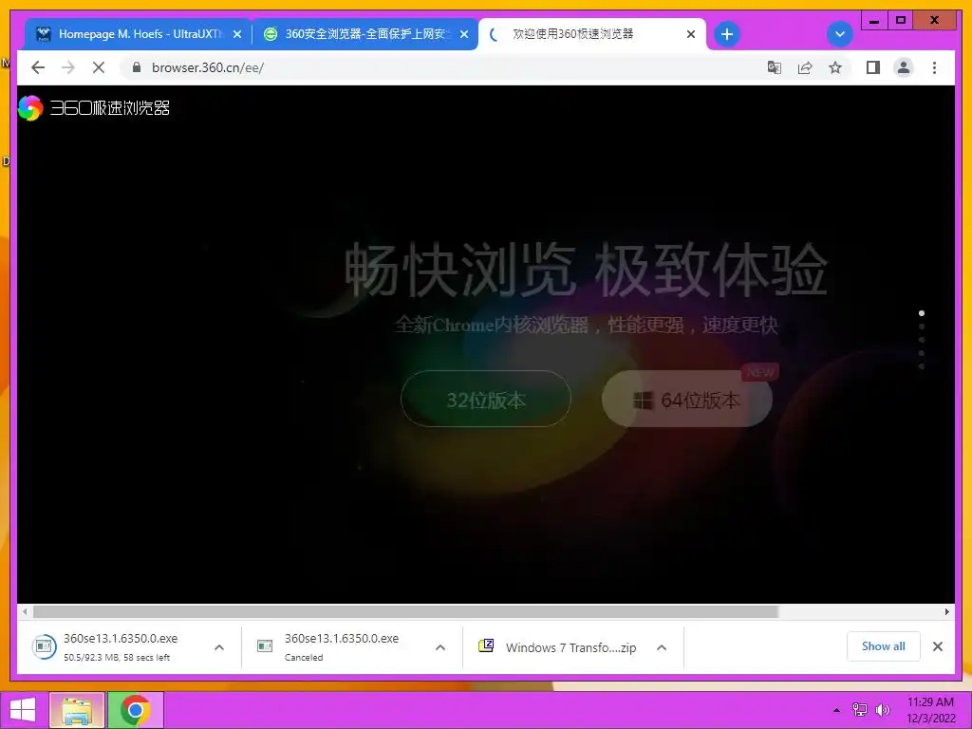Screen dimensions: 972x729
Task: Click the NEW badge on 64位版本
Action: 760,372
